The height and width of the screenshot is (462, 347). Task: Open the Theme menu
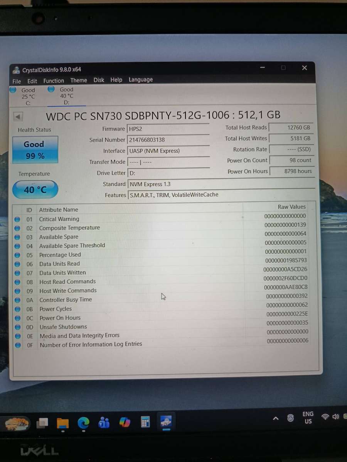(79, 80)
